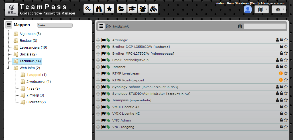This screenshot has height=140, width=293.
Task: Open the 2.webserver (1) subfolder
Action: click(38, 82)
